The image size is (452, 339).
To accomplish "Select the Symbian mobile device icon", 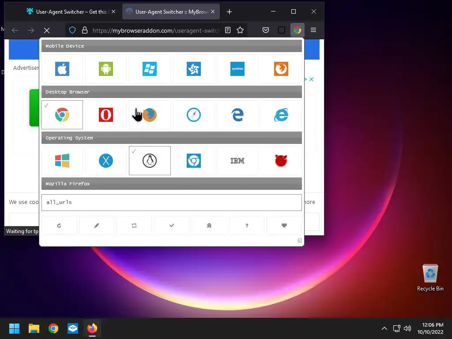I will 237,69.
